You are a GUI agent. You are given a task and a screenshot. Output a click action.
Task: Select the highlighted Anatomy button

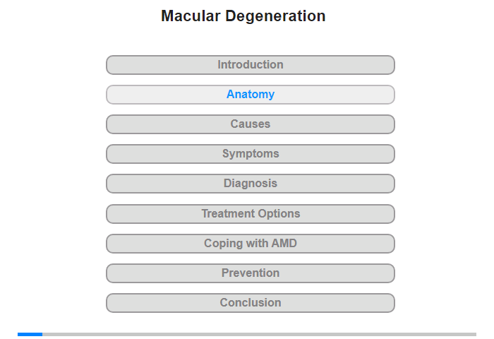point(250,95)
